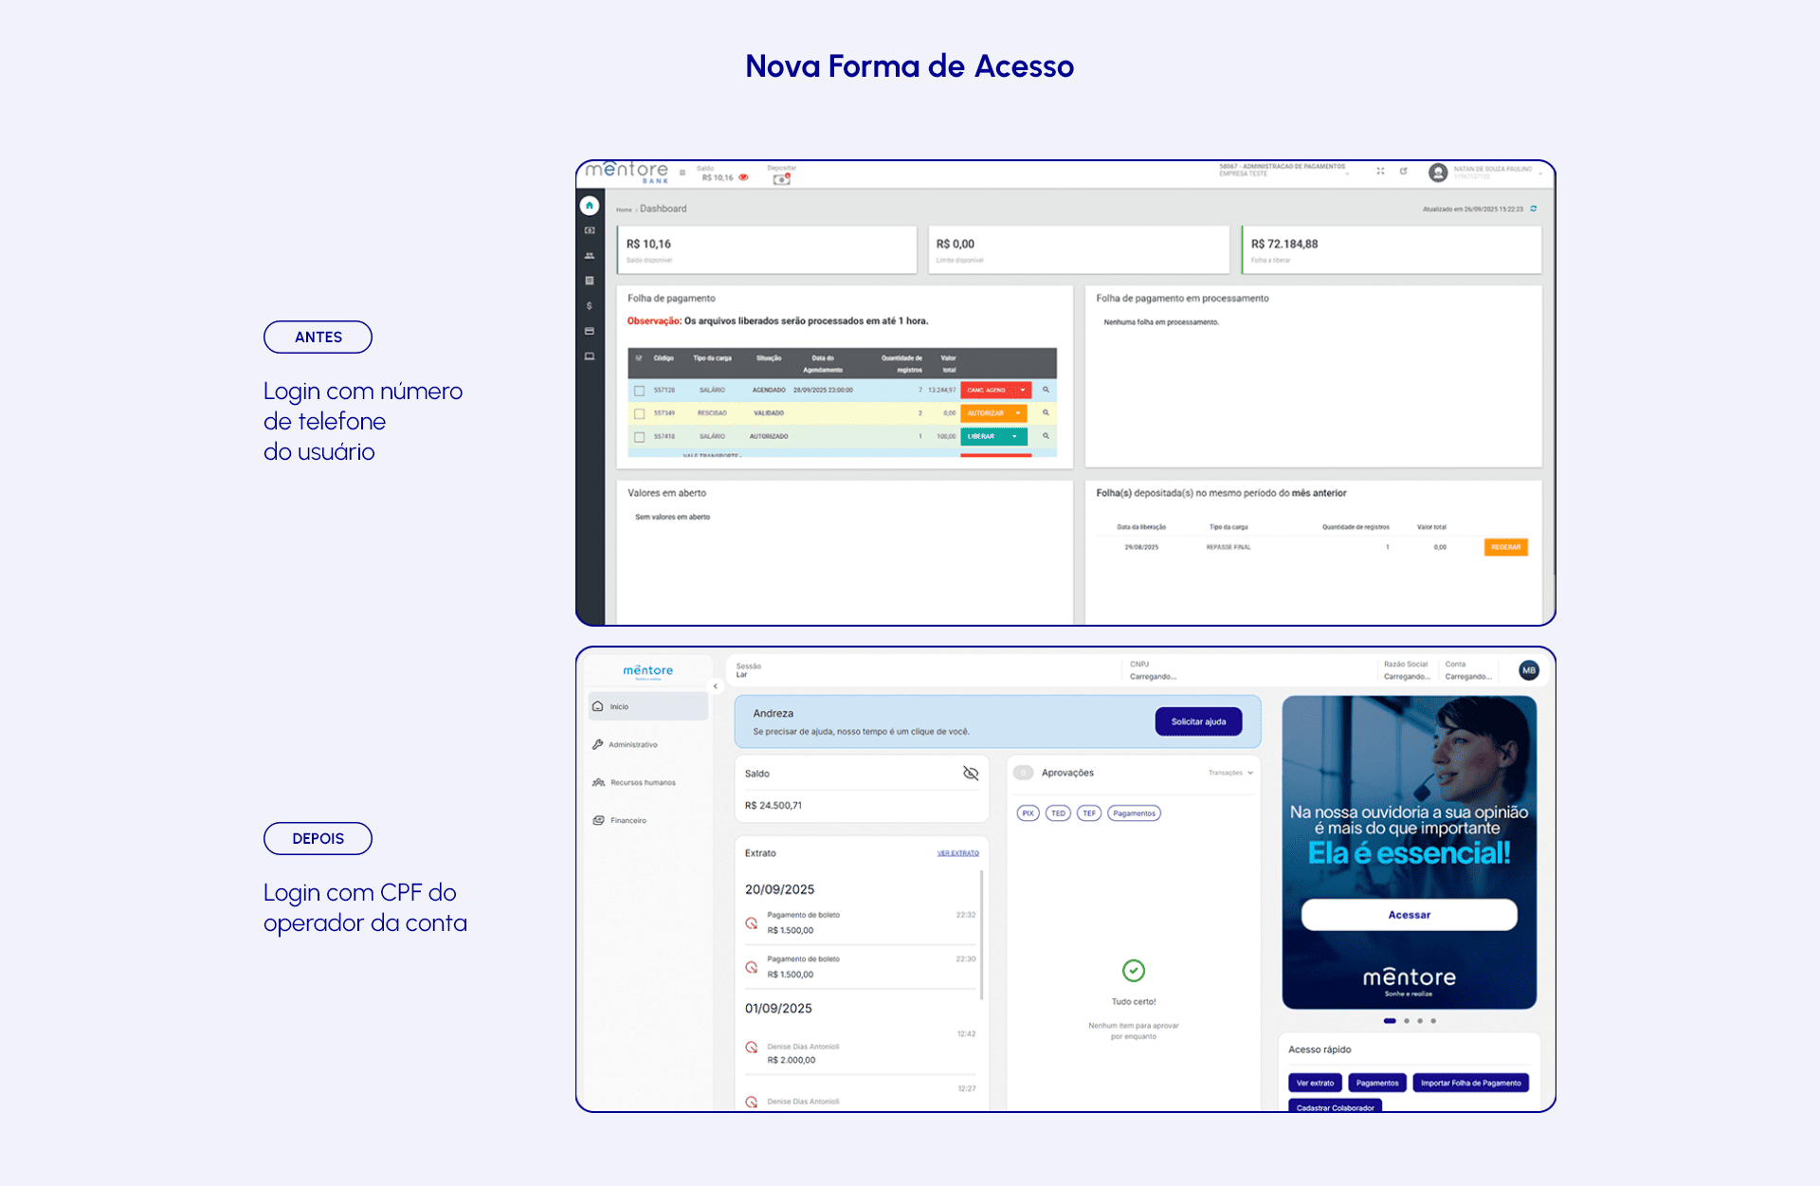The height and width of the screenshot is (1186, 1820).
Task: Click the document list icon in old sidebar
Action: [590, 281]
